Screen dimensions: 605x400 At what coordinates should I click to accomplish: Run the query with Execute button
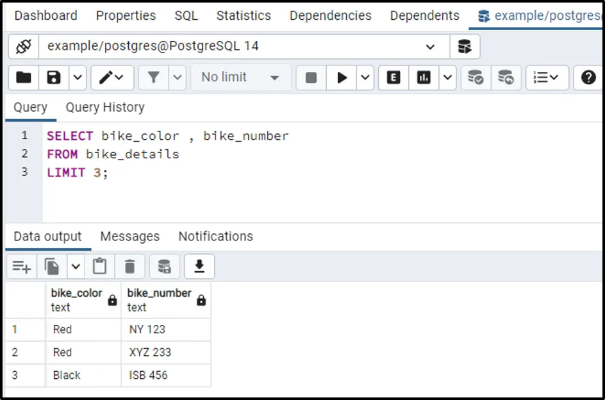pyautogui.click(x=342, y=78)
